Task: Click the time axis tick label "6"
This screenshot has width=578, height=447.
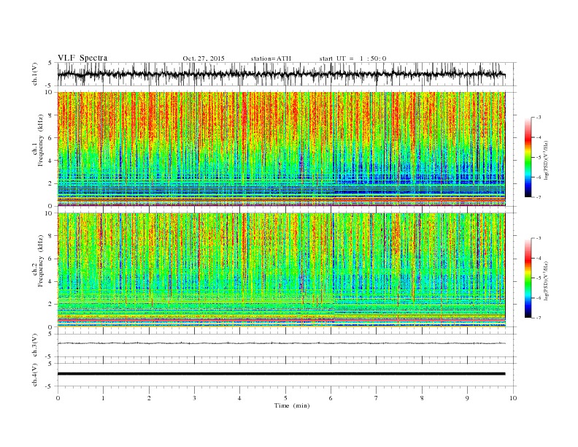Action: [331, 398]
